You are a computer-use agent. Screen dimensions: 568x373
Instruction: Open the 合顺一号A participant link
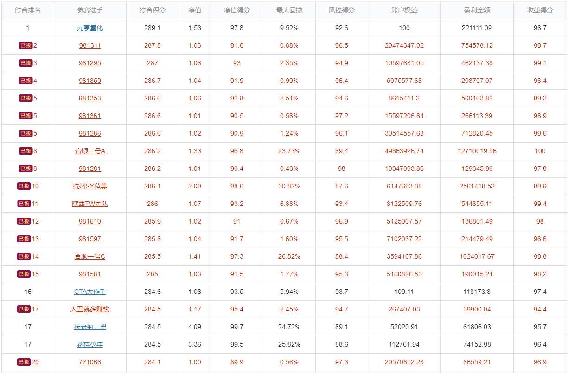90,151
